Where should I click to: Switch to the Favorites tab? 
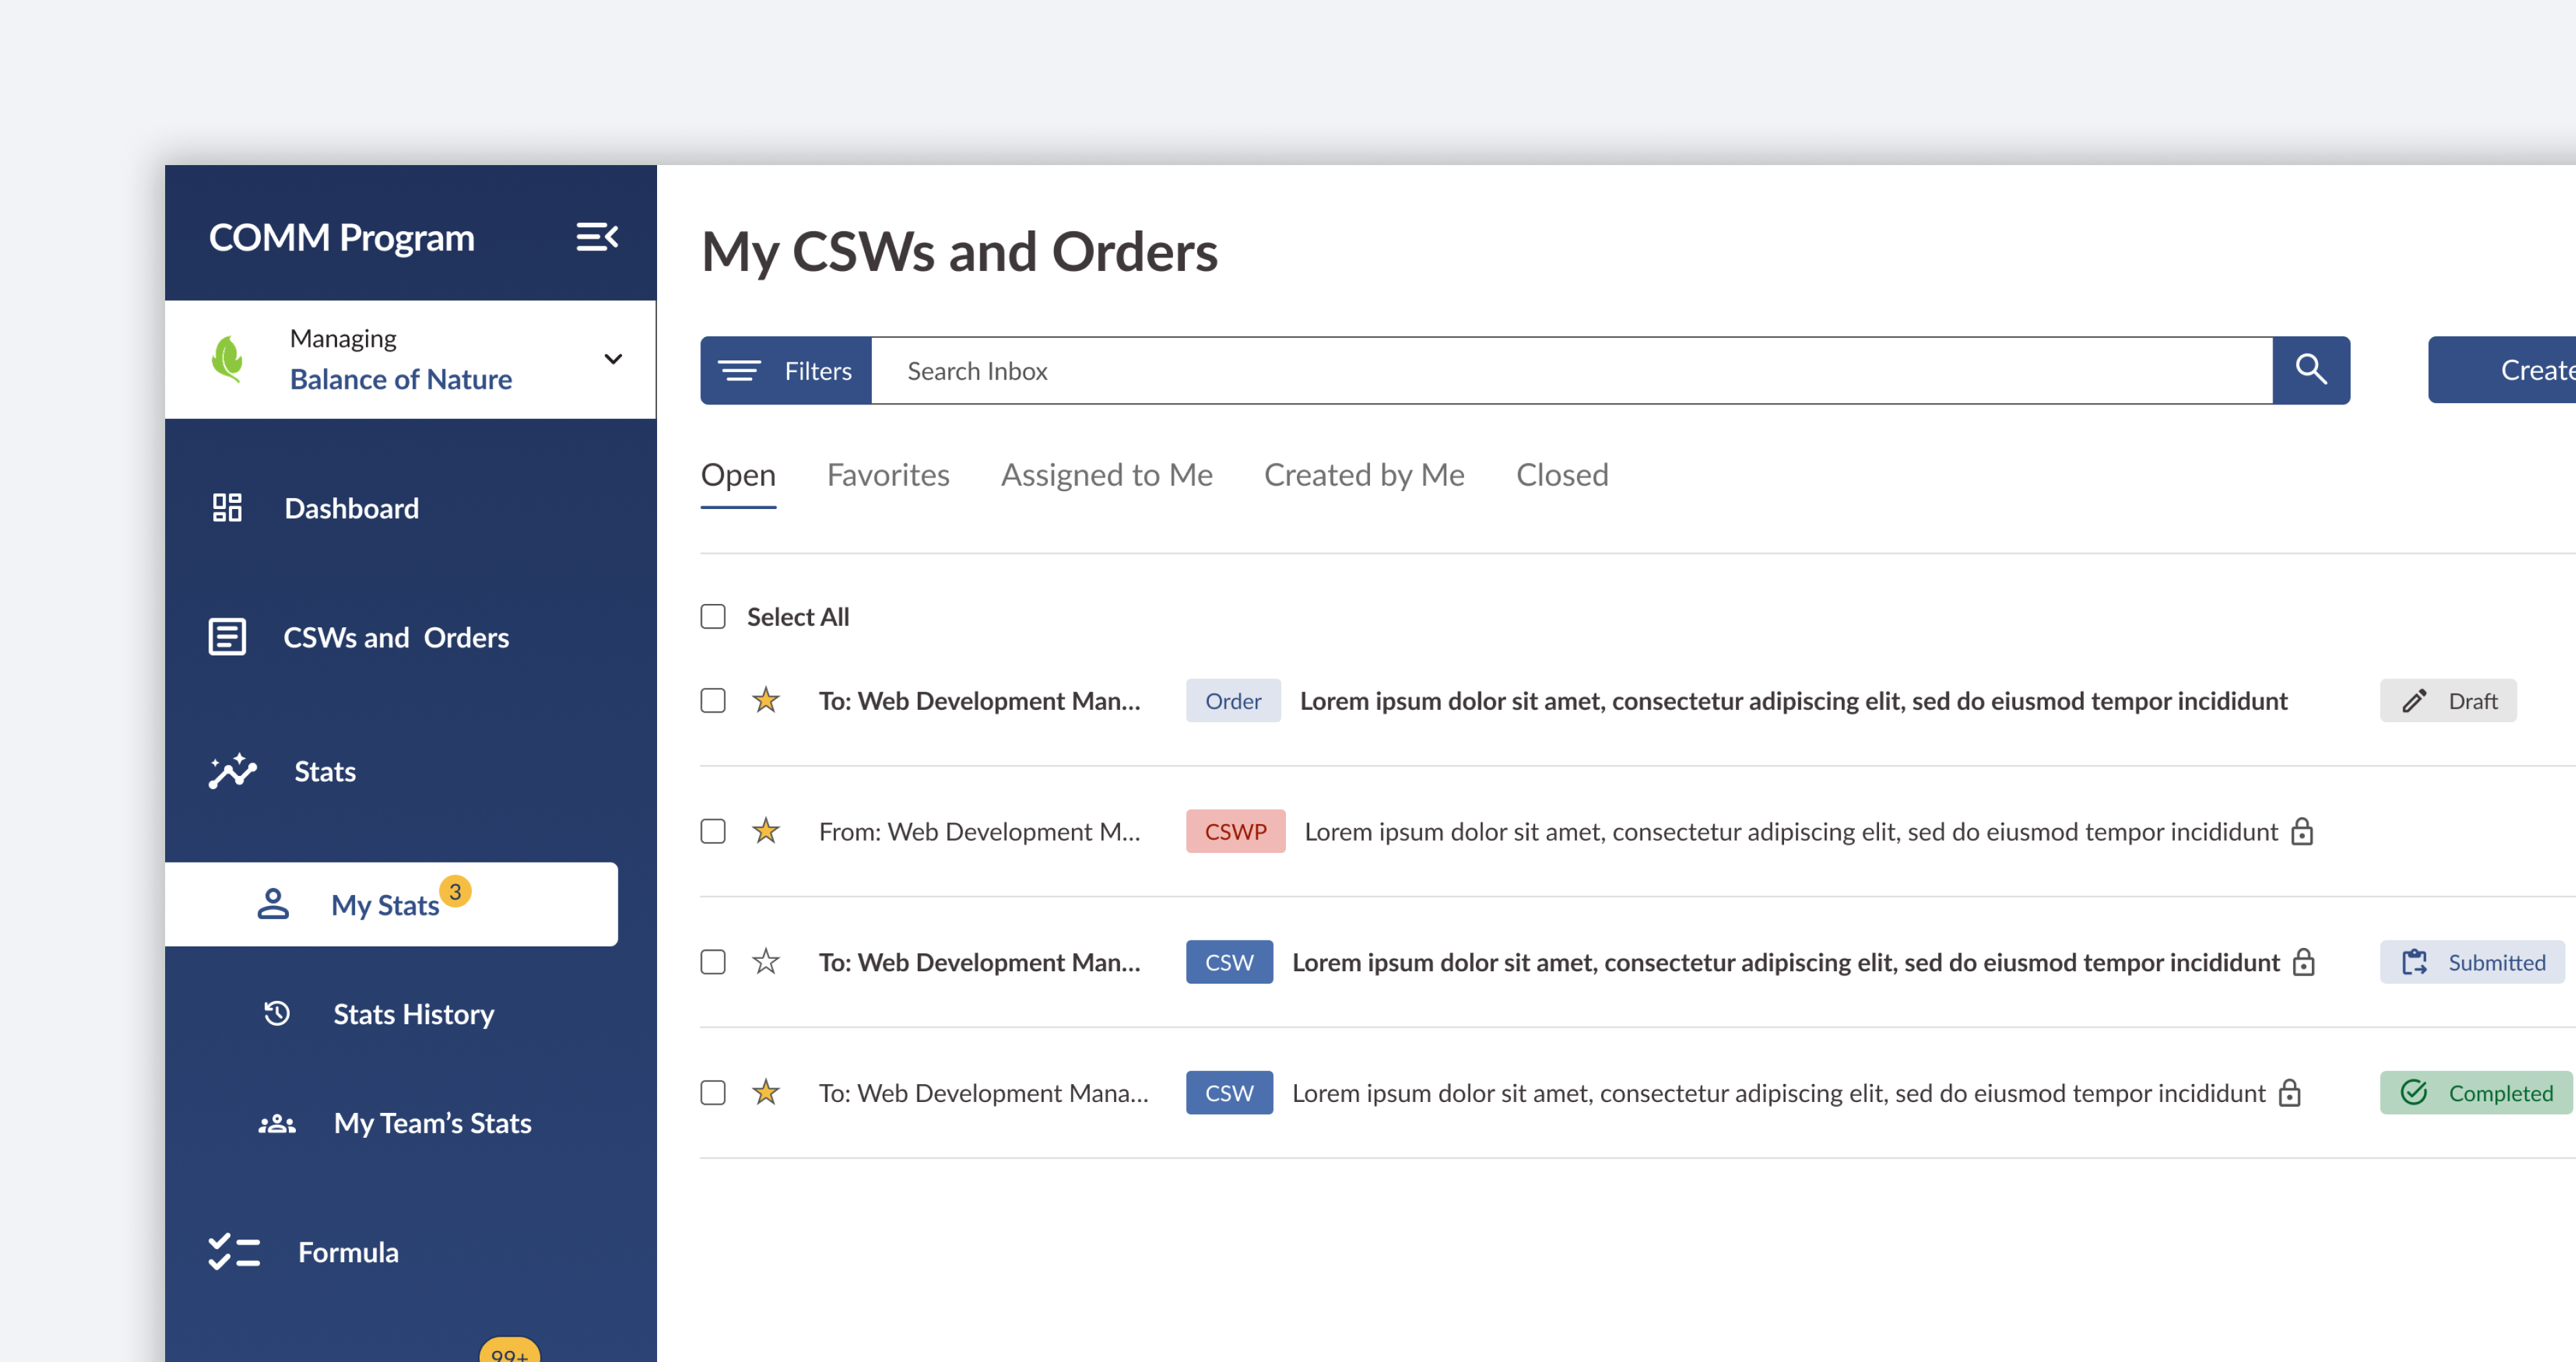tap(888, 475)
